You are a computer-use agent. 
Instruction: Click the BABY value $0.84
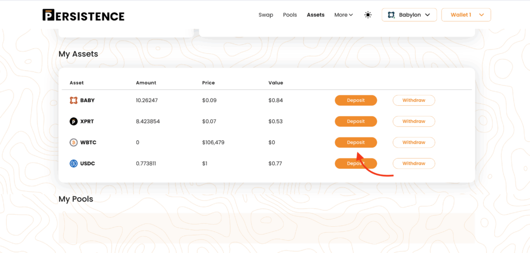pyautogui.click(x=275, y=100)
